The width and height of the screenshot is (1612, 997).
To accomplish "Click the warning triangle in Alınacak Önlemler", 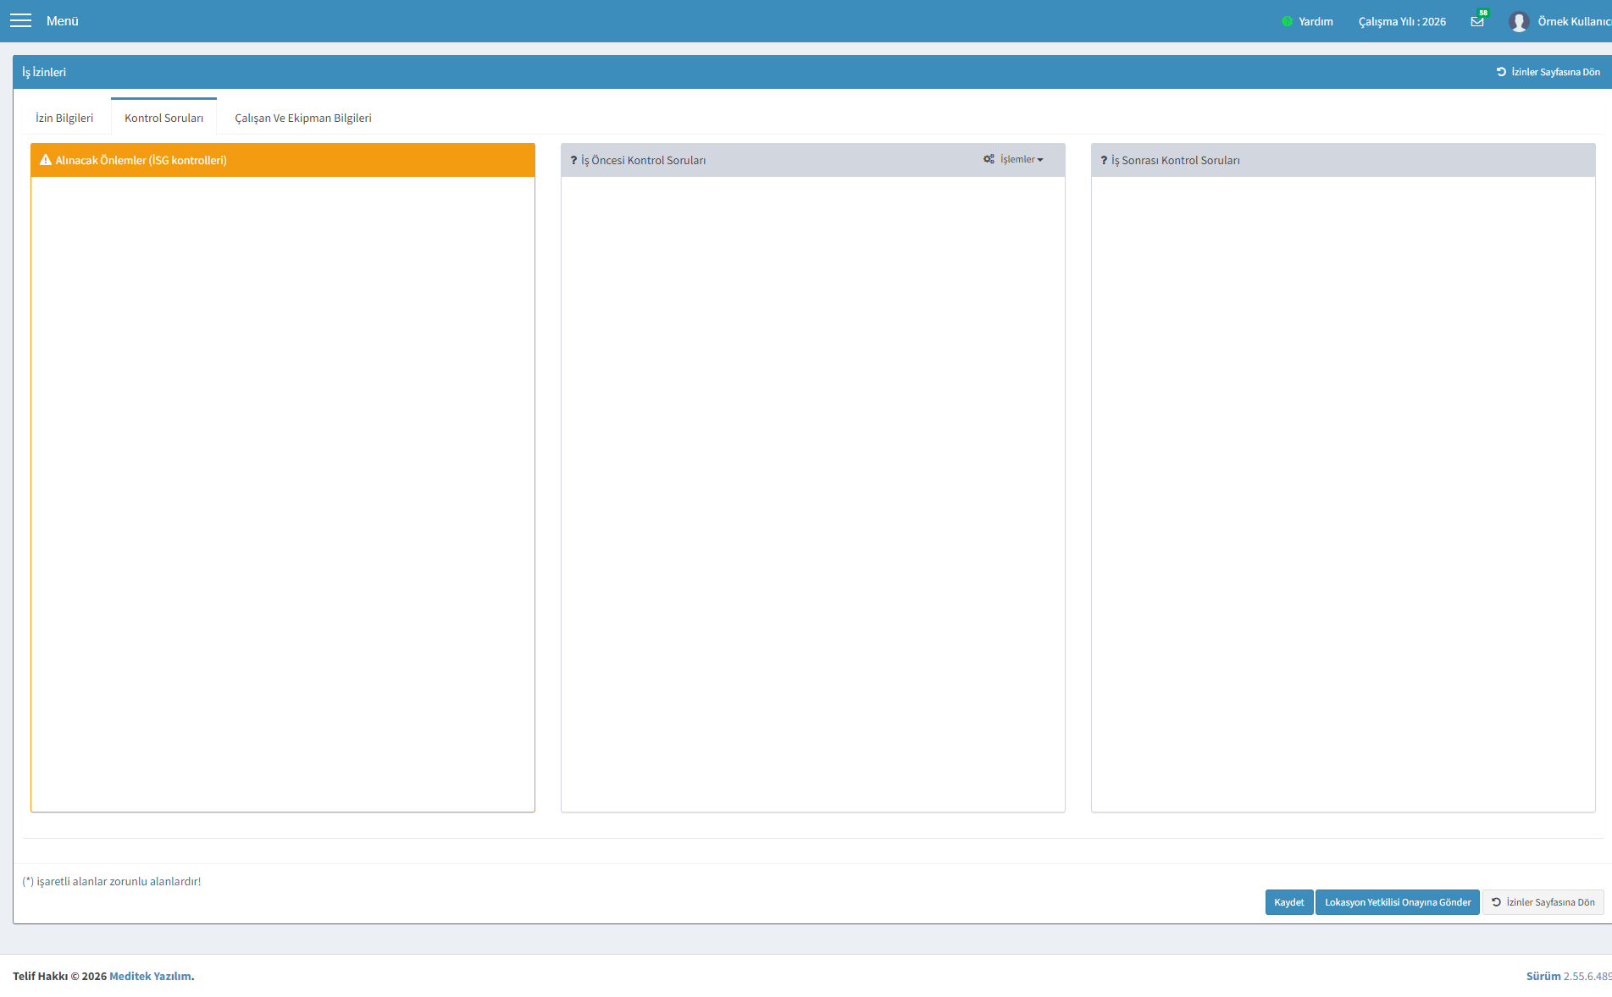I will click(46, 160).
